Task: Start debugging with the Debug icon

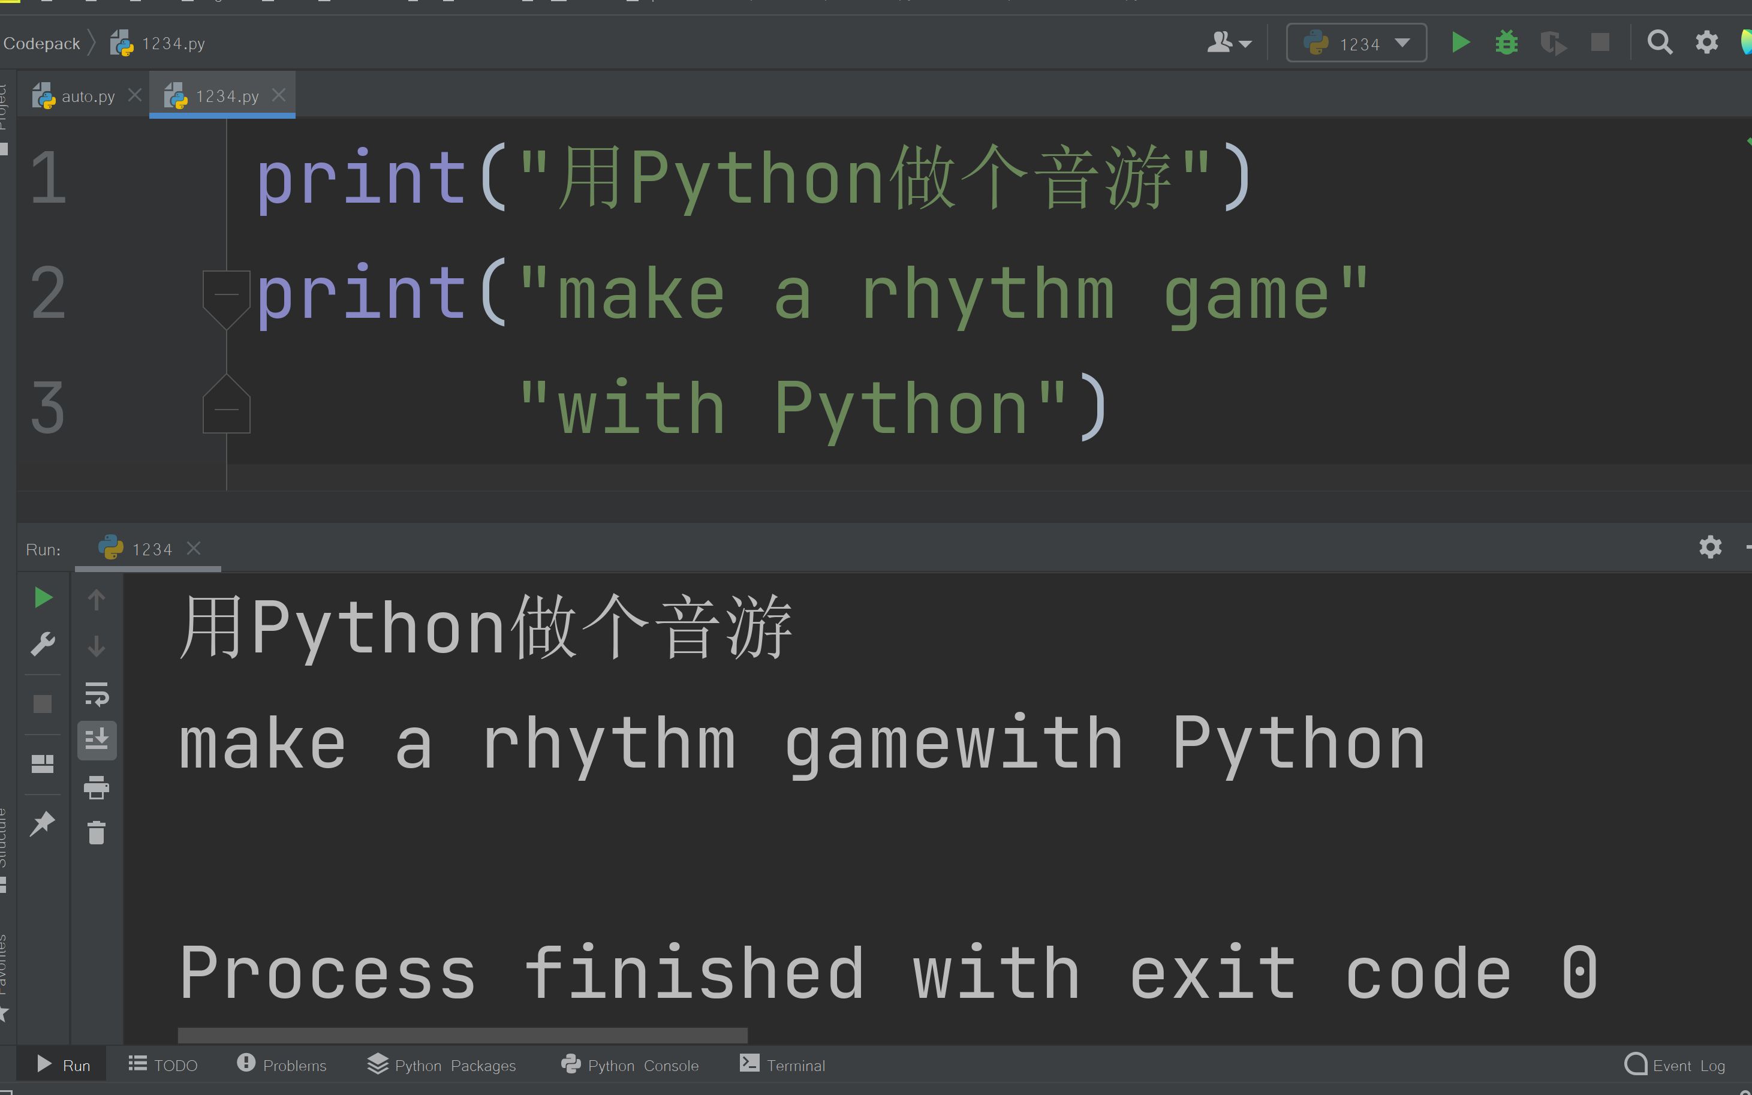Action: click(1507, 43)
